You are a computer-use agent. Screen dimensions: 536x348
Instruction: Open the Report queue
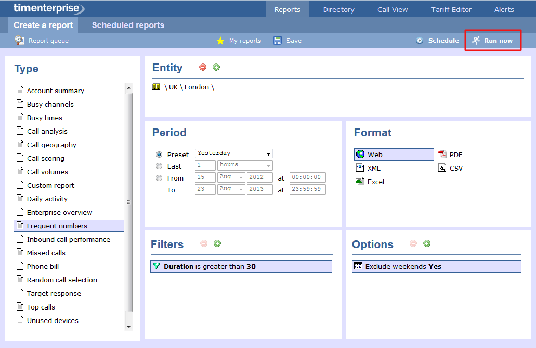click(42, 41)
